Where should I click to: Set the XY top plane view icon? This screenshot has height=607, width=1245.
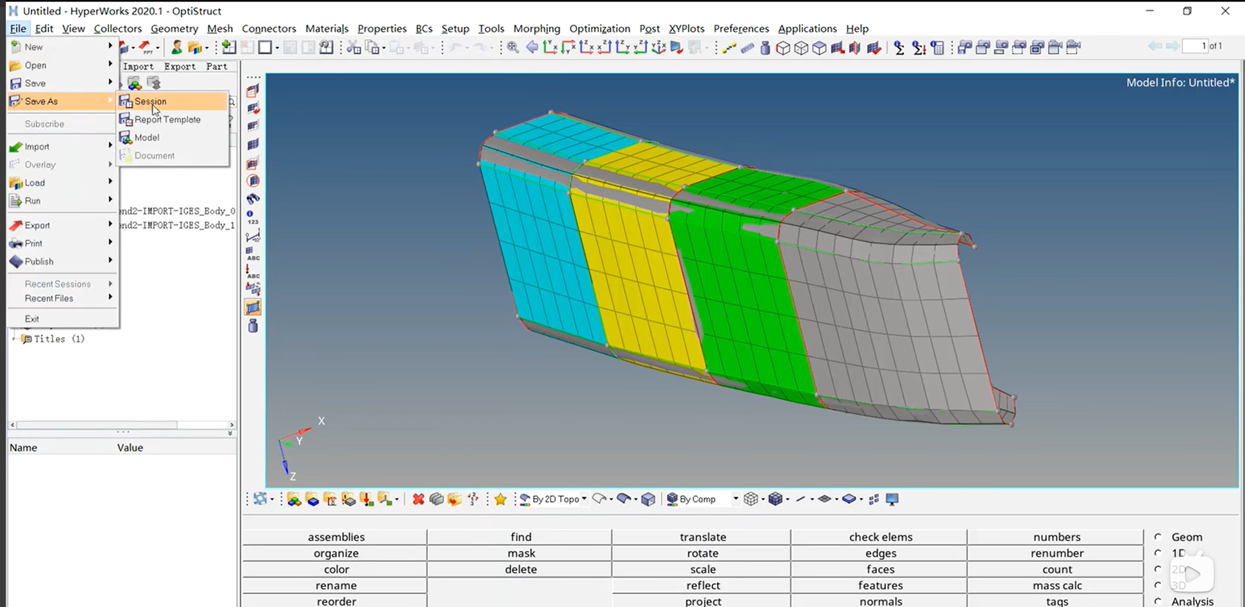coord(551,47)
